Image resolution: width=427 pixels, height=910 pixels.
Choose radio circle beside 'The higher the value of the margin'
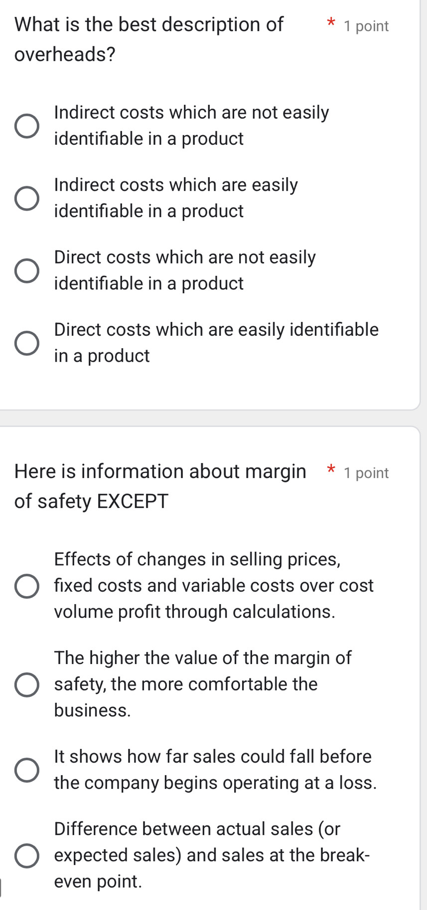click(26, 684)
